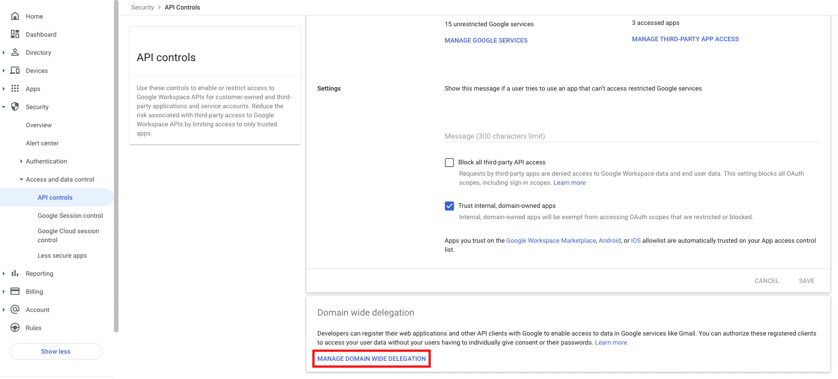Open the iOS allowlist link
Image resolution: width=838 pixels, height=379 pixels.
636,240
